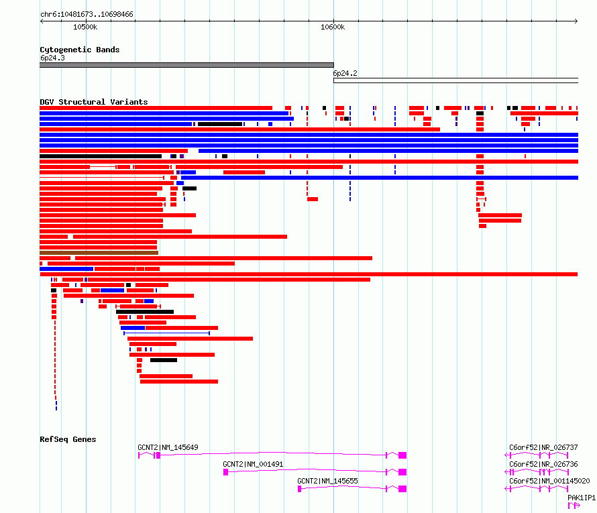The height and width of the screenshot is (513, 597).
Task: Open the C6orf52|NM_001145020 transcript label
Action: [x=549, y=481]
